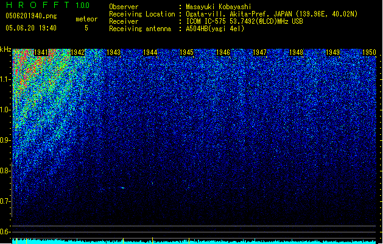This screenshot has height=244, width=383.
Task: Click the Receiver field label
Action: coord(124,21)
